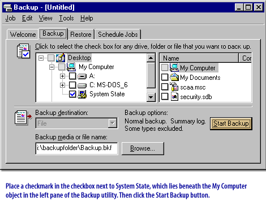The height and width of the screenshot is (218, 266).
Task: Click the cut-off column header beside Name
Action: [x=245, y=58]
